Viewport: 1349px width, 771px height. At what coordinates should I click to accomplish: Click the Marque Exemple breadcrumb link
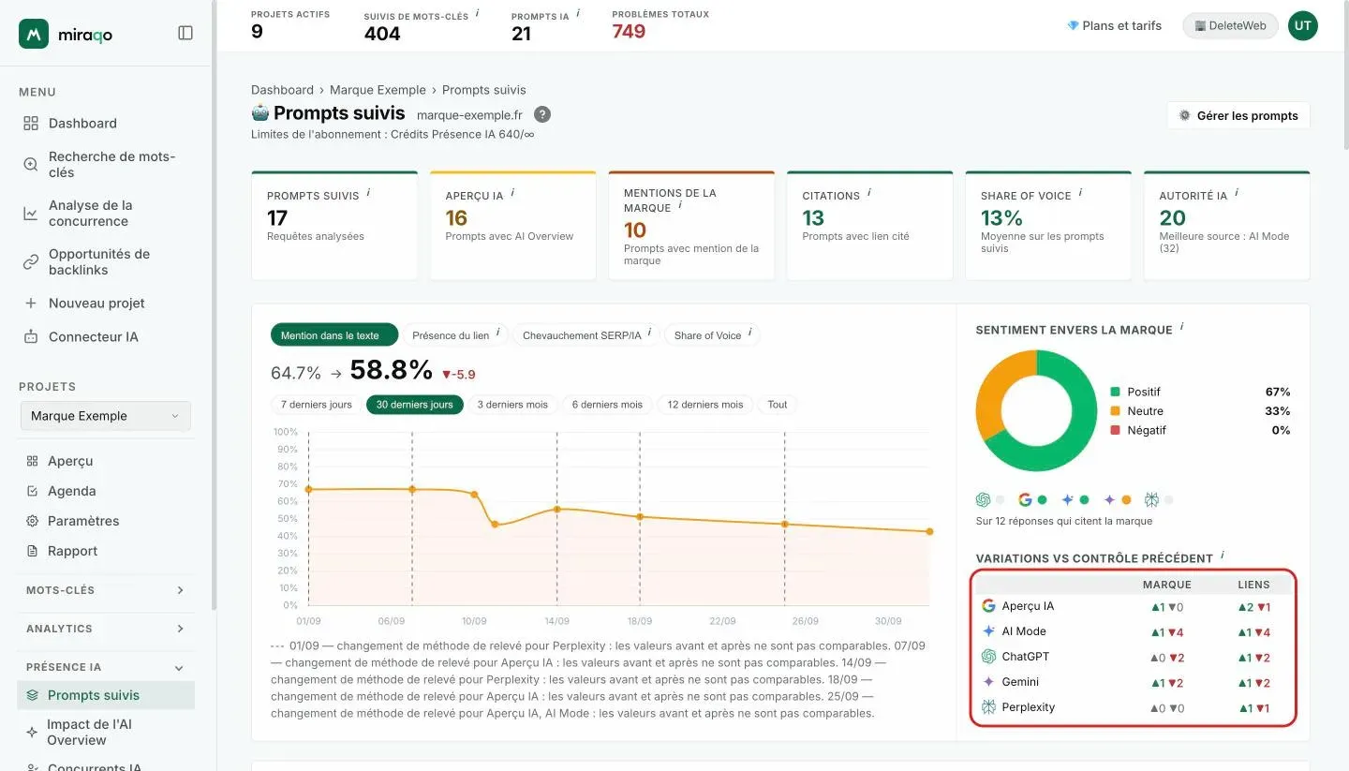[x=378, y=90]
